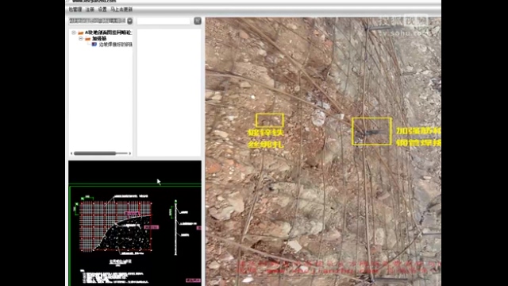Click the gray search button icon next to the input field
This screenshot has height=286, width=508.
pos(198,21)
